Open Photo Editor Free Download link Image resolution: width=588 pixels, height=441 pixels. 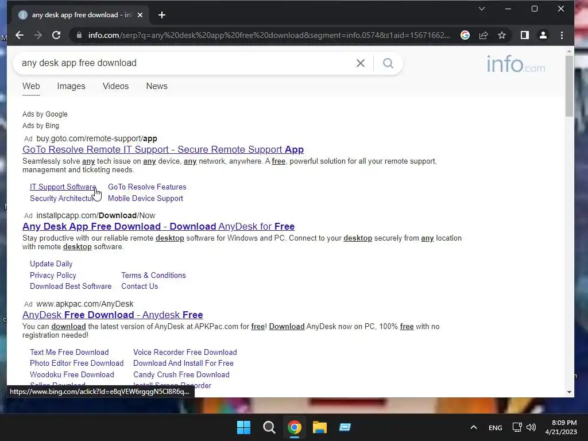click(76, 363)
